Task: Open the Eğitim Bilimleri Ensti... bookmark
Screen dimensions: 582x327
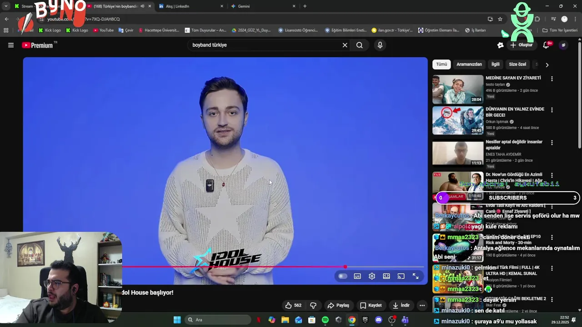Action: coord(346,30)
